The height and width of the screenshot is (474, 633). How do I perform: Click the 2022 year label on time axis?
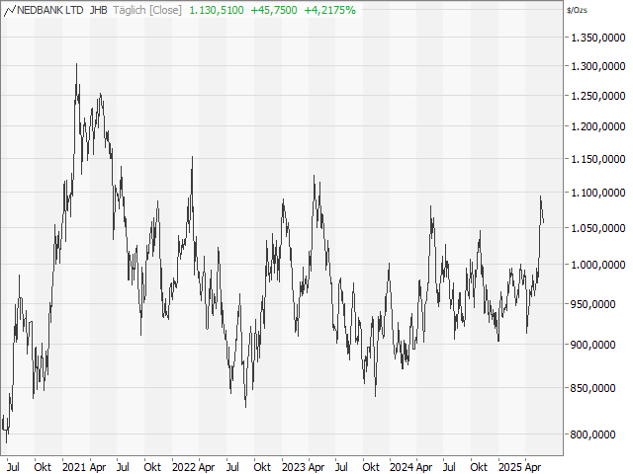(x=184, y=467)
